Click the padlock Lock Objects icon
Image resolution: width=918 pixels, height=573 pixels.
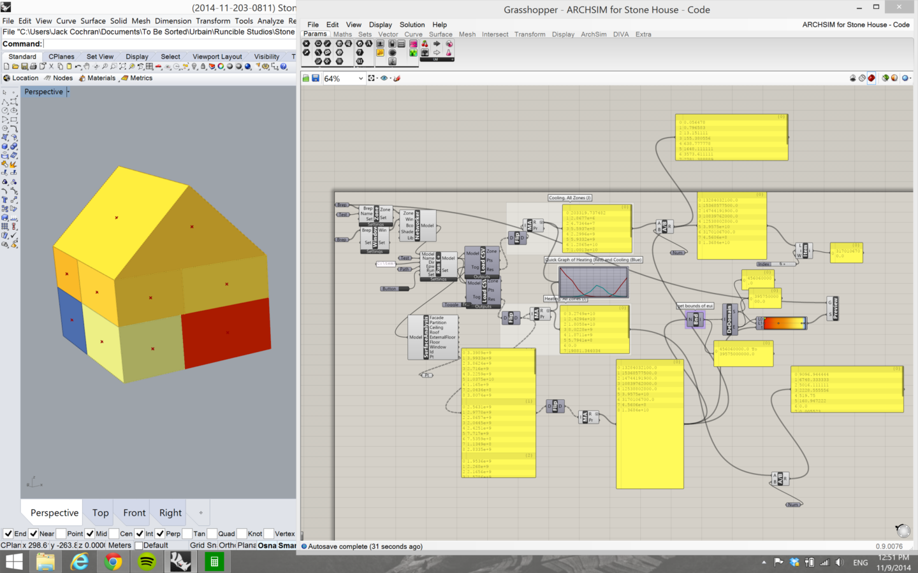click(x=203, y=66)
